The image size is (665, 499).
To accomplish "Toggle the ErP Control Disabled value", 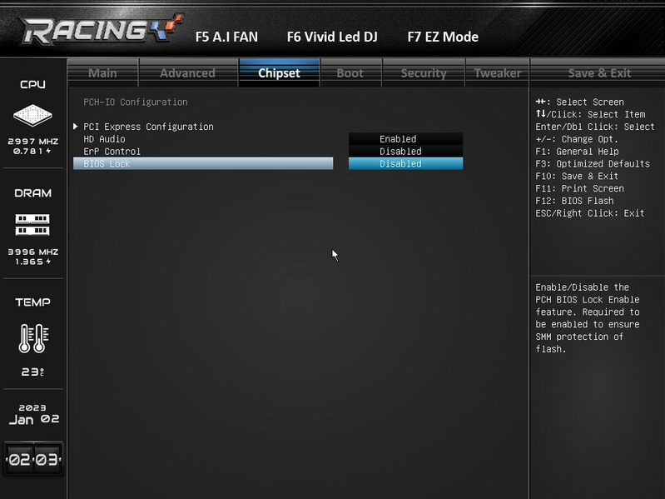I will tap(405, 151).
